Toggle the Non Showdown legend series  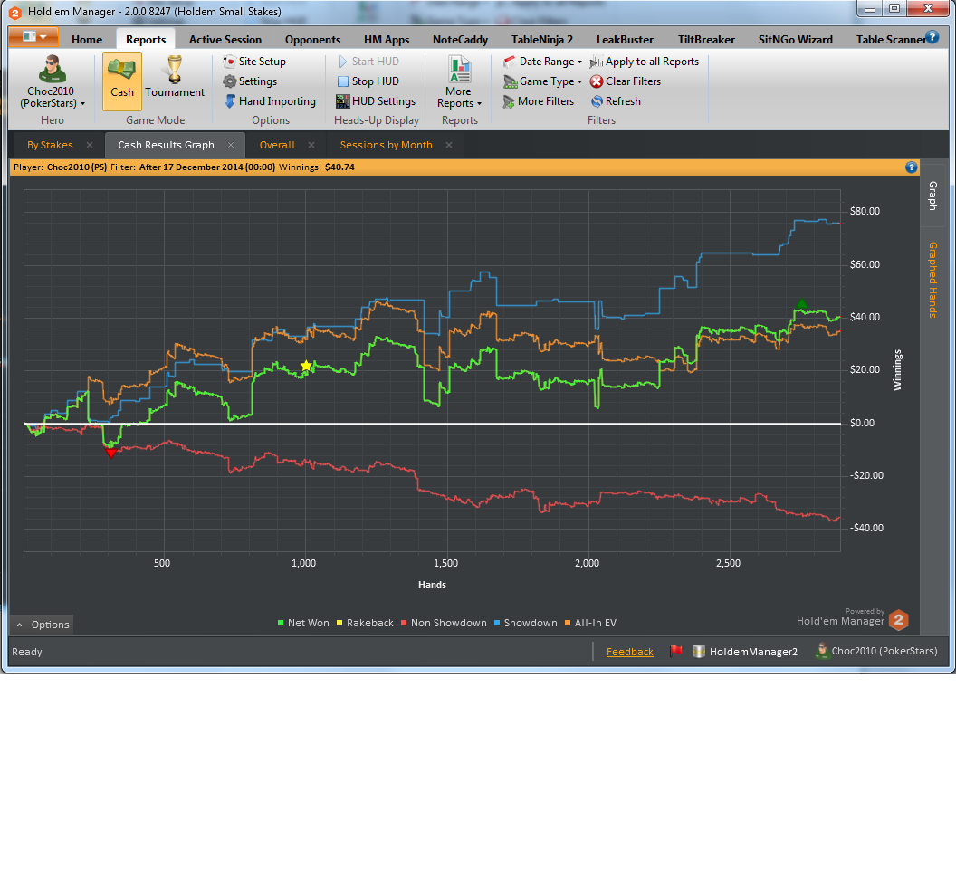coord(444,624)
